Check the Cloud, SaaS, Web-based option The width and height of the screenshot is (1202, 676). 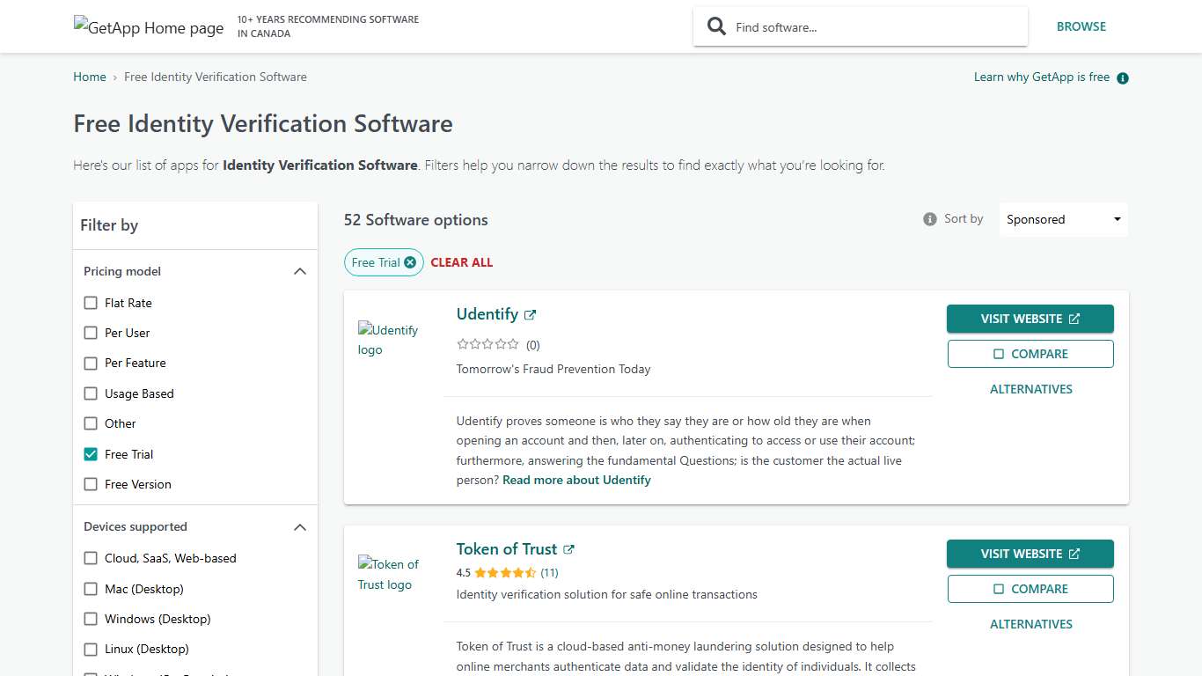pos(91,558)
